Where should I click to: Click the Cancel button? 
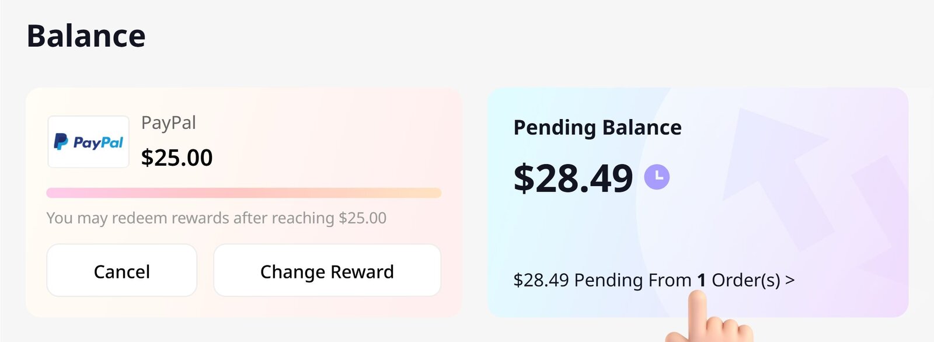tap(121, 270)
